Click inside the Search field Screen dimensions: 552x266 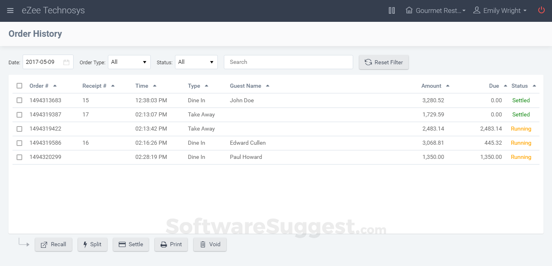[288, 62]
